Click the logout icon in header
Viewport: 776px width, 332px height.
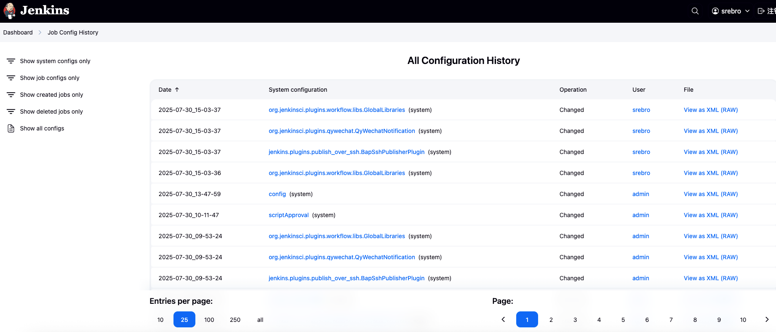(x=761, y=11)
